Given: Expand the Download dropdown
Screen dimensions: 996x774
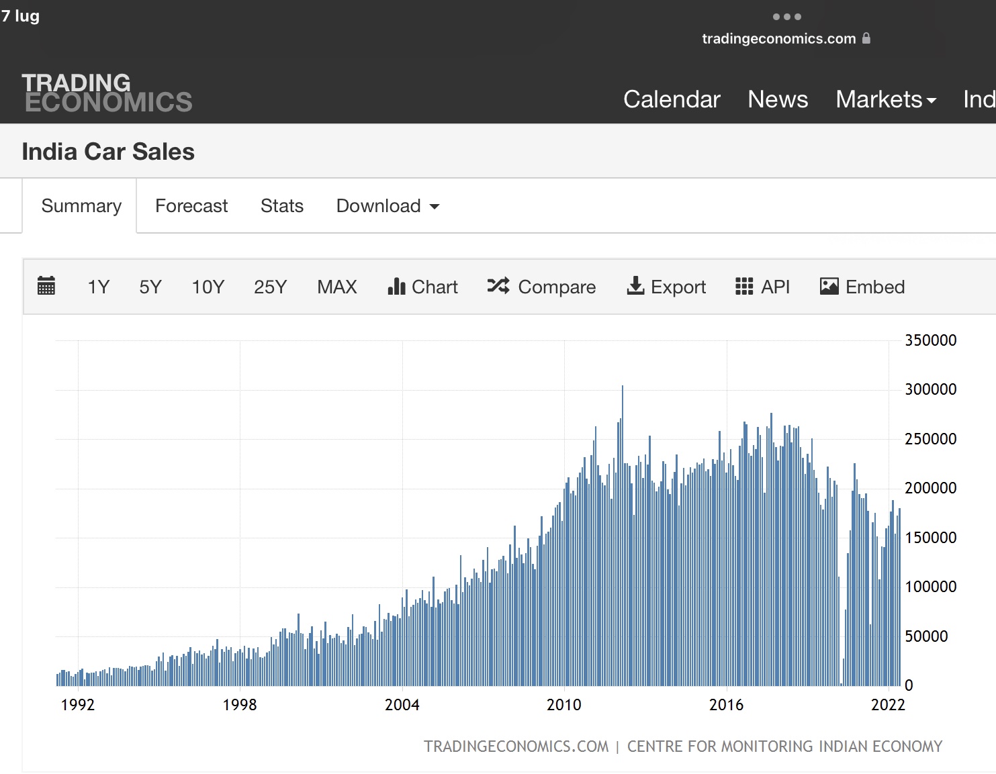Looking at the screenshot, I should pyautogui.click(x=388, y=206).
